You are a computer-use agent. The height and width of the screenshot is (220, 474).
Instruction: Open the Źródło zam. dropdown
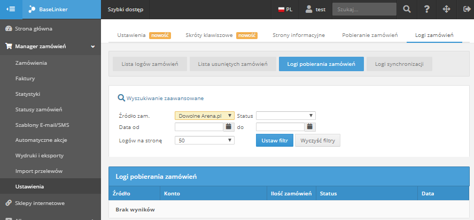pyautogui.click(x=205, y=115)
